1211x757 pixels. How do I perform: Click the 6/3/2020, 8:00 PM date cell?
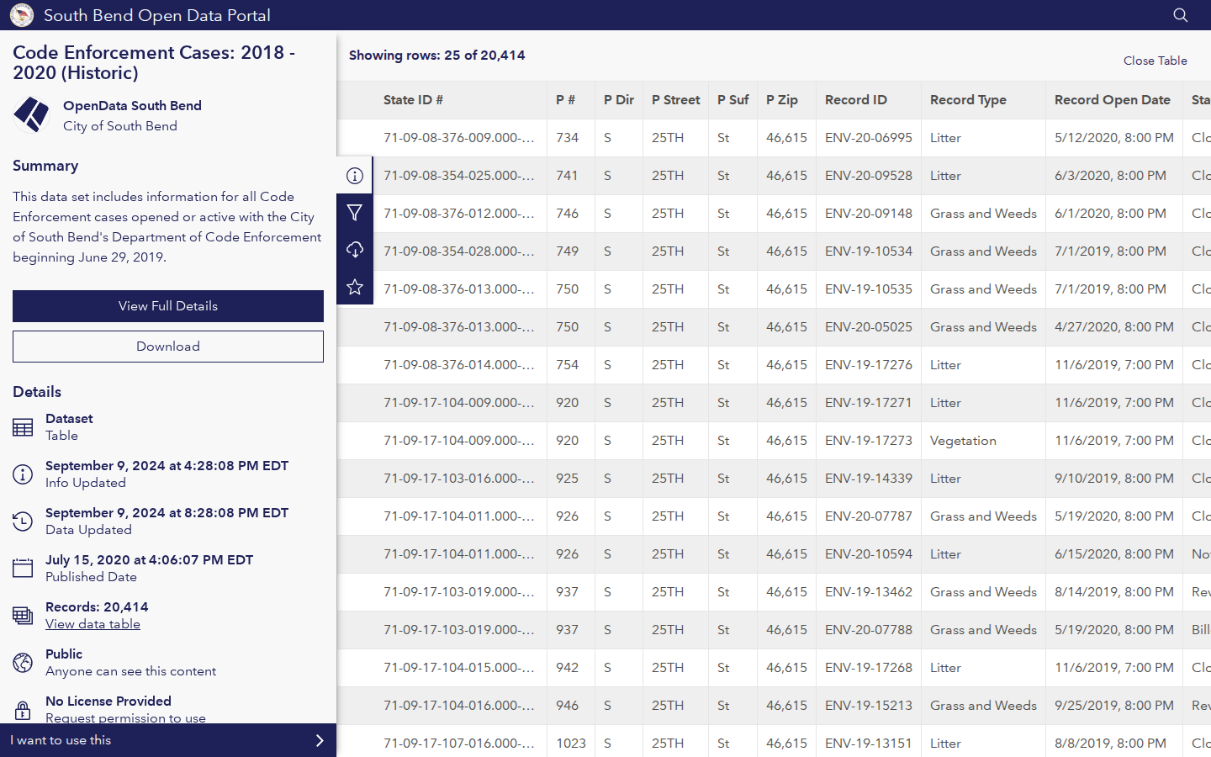click(x=1114, y=176)
